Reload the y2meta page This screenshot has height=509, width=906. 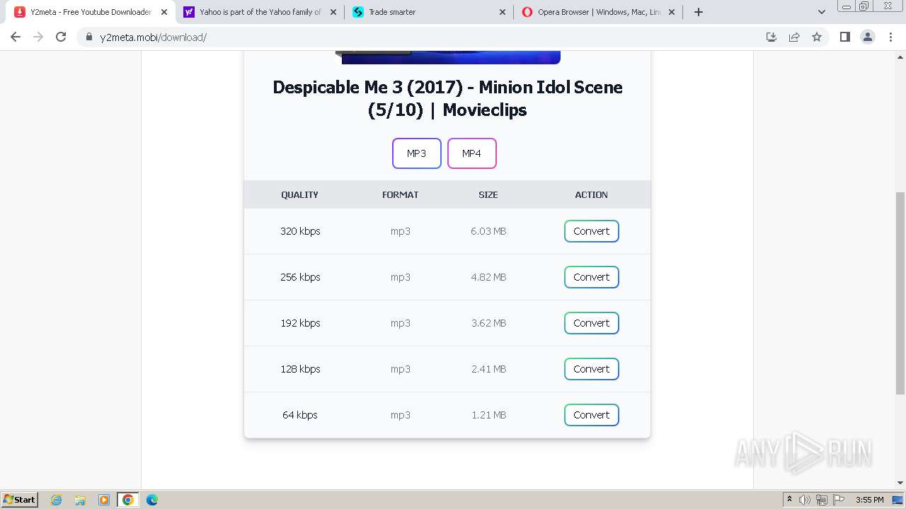[61, 37]
